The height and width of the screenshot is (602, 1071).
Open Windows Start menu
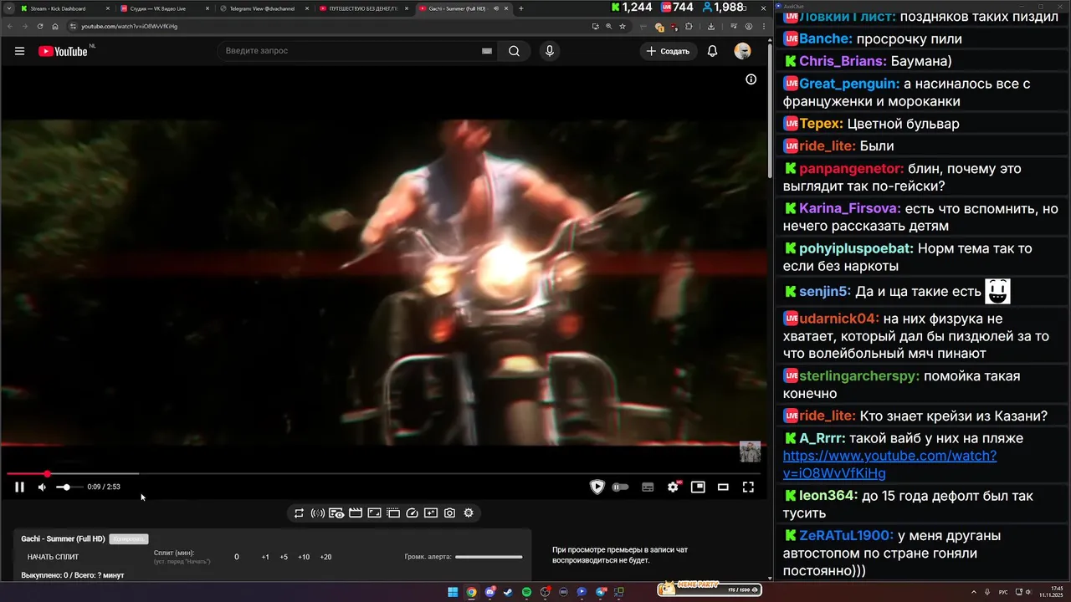coord(453,592)
